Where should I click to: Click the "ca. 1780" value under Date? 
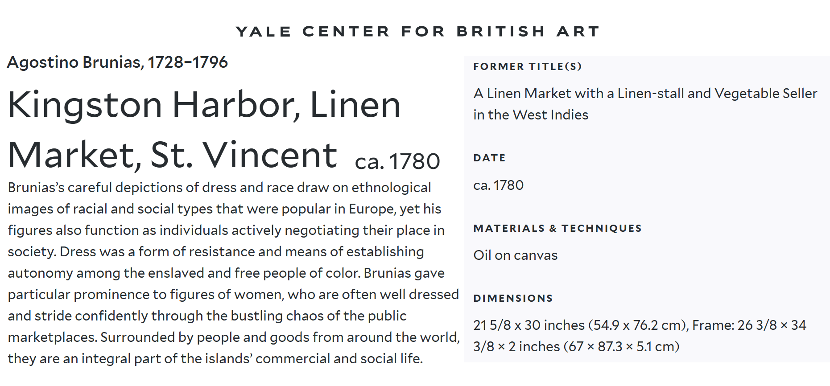coord(498,185)
